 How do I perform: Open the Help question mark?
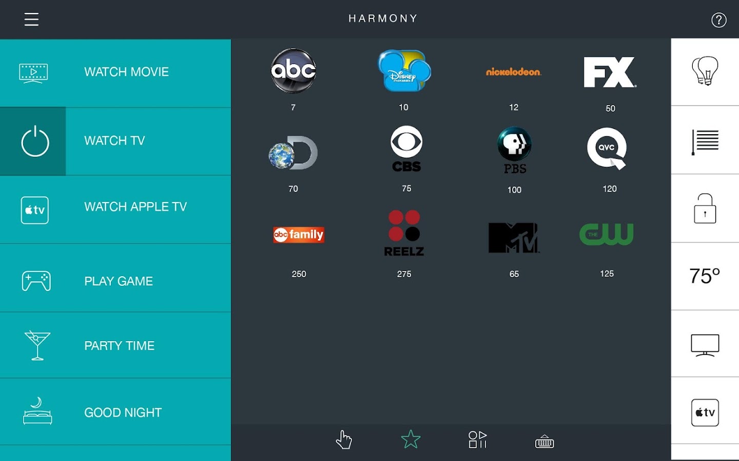pyautogui.click(x=718, y=20)
